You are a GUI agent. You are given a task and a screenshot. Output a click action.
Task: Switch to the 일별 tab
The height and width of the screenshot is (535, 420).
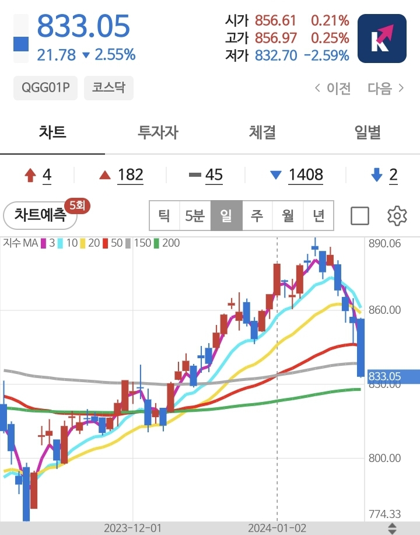(367, 132)
